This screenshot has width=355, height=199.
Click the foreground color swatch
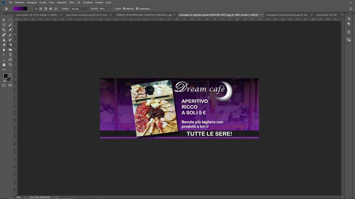pyautogui.click(x=6, y=76)
